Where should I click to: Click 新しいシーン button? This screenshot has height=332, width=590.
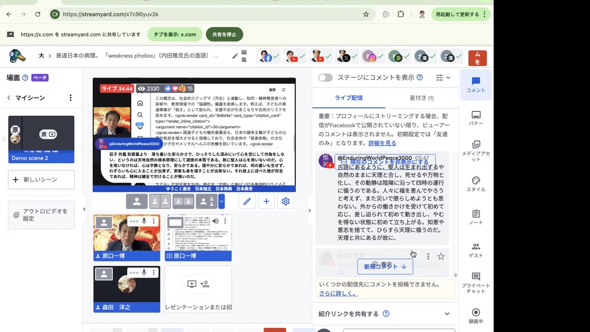click(41, 179)
